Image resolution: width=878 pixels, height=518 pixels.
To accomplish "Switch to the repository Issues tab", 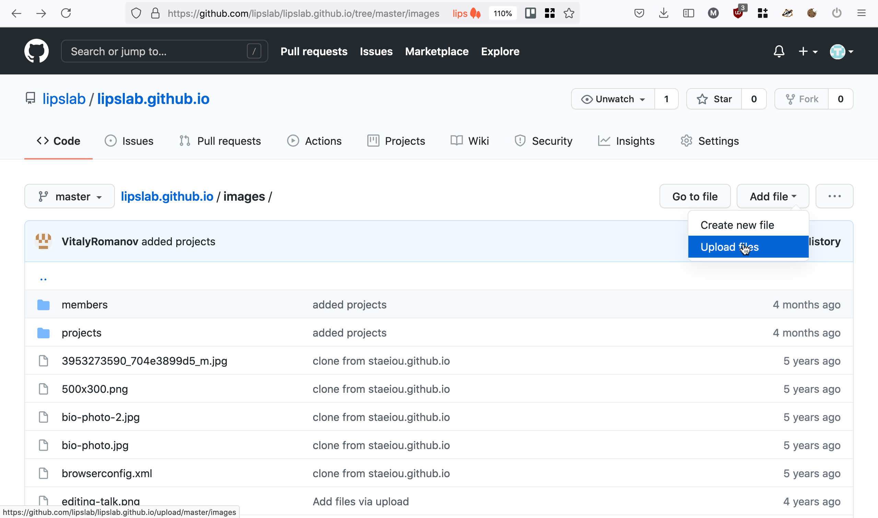I will tap(129, 141).
